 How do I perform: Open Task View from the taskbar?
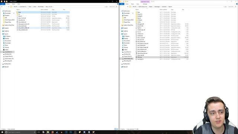pyautogui.click(x=39, y=132)
